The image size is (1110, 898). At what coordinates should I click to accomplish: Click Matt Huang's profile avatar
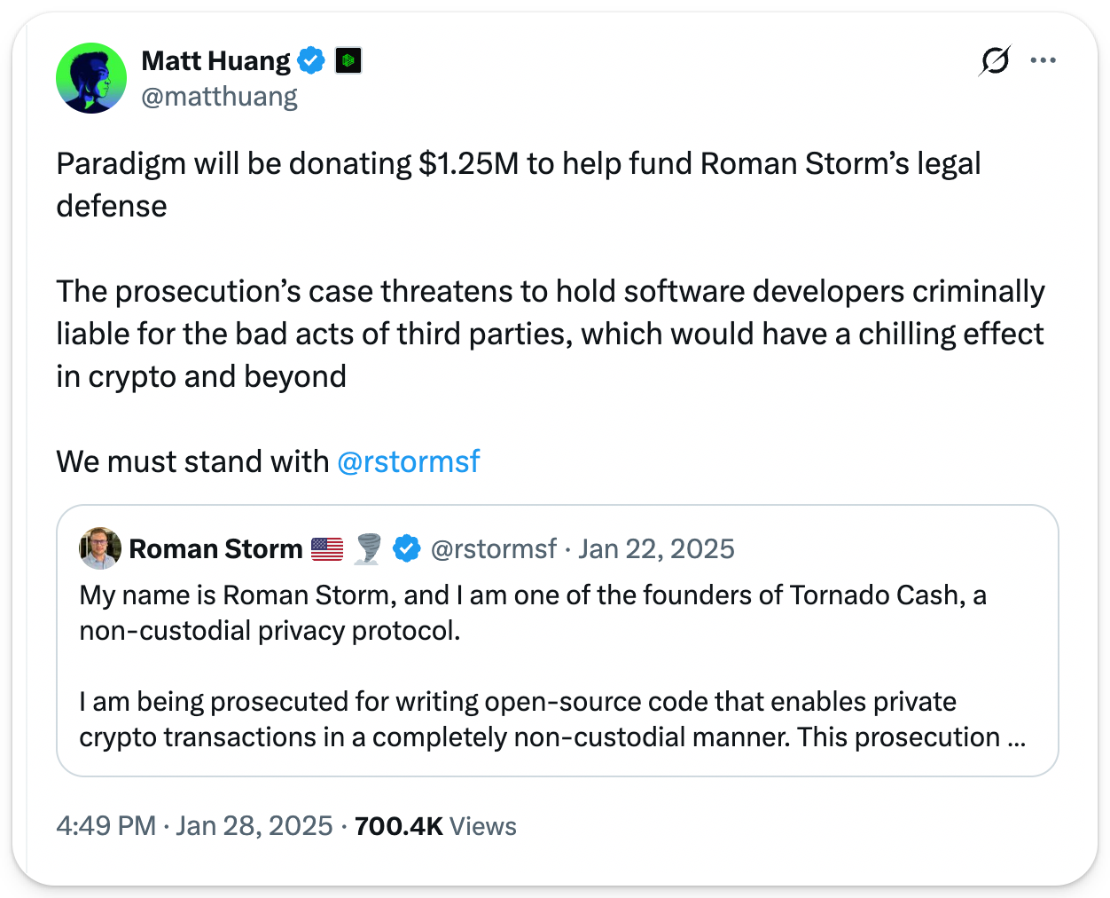[x=91, y=78]
